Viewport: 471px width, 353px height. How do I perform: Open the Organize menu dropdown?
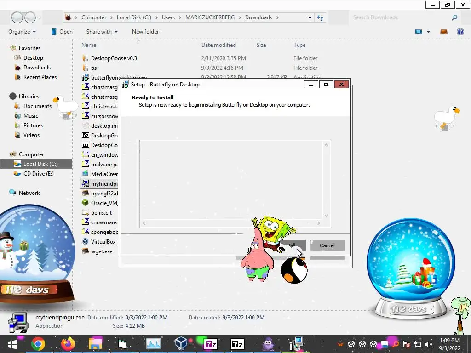(x=22, y=32)
